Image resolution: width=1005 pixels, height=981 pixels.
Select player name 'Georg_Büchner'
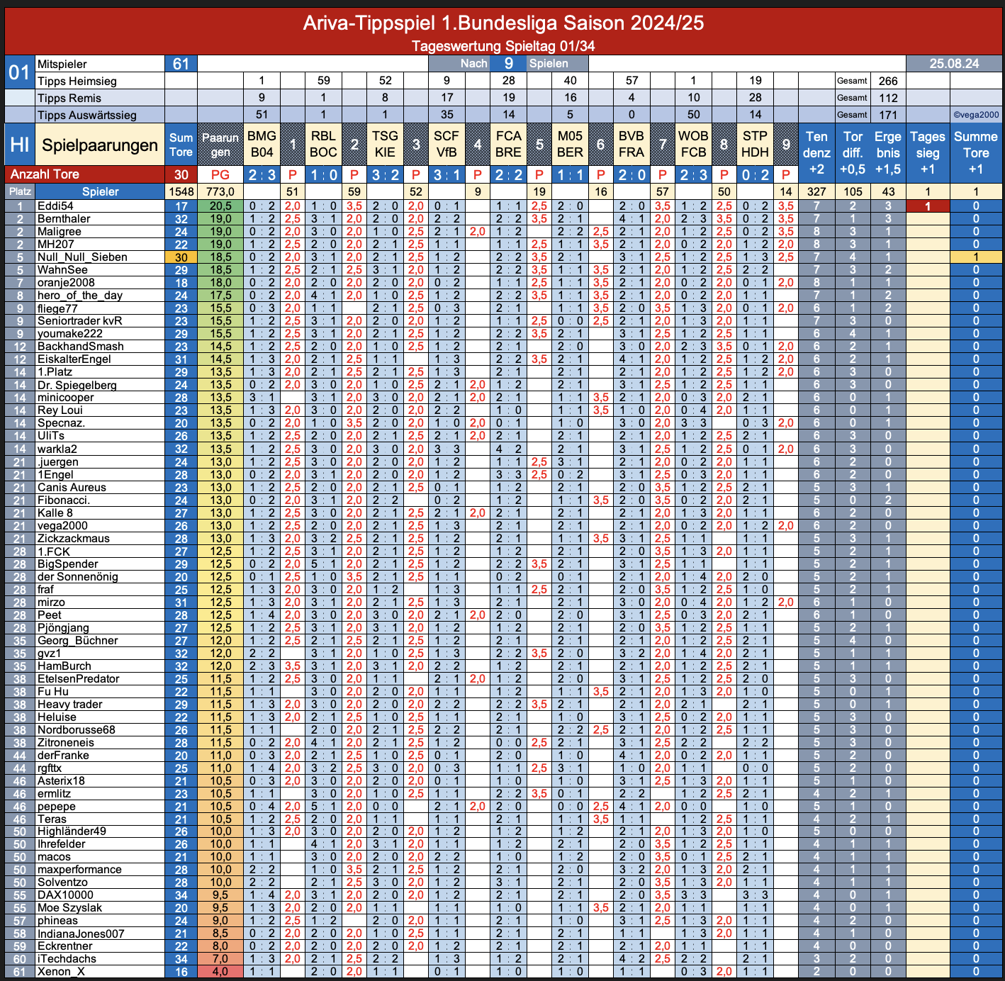tap(78, 641)
